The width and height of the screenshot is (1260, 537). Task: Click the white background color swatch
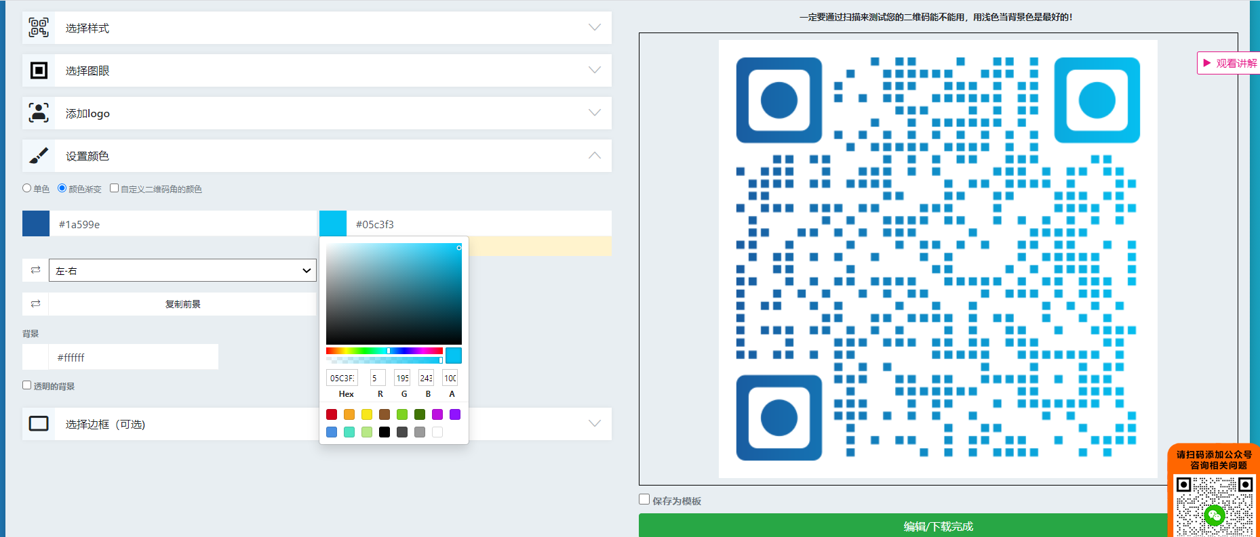click(35, 357)
